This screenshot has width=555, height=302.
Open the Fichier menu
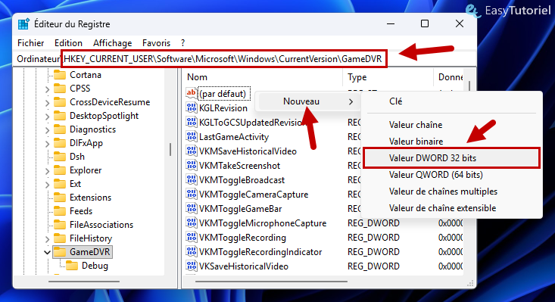click(31, 43)
